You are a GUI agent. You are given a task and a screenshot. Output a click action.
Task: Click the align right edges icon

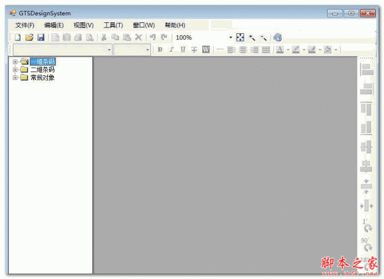[367, 89]
